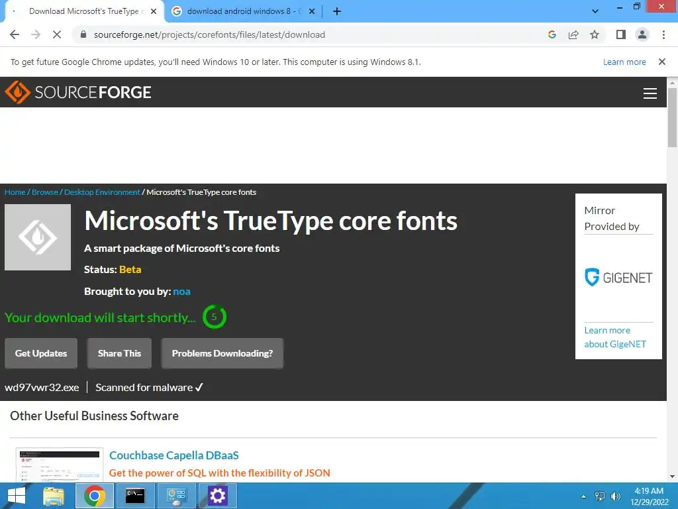Open Command Prompt from the taskbar
Image resolution: width=678 pixels, height=509 pixels.
[x=135, y=496]
